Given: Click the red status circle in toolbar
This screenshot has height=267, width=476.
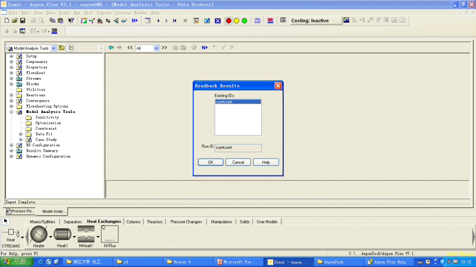Looking at the screenshot, I should point(228,21).
